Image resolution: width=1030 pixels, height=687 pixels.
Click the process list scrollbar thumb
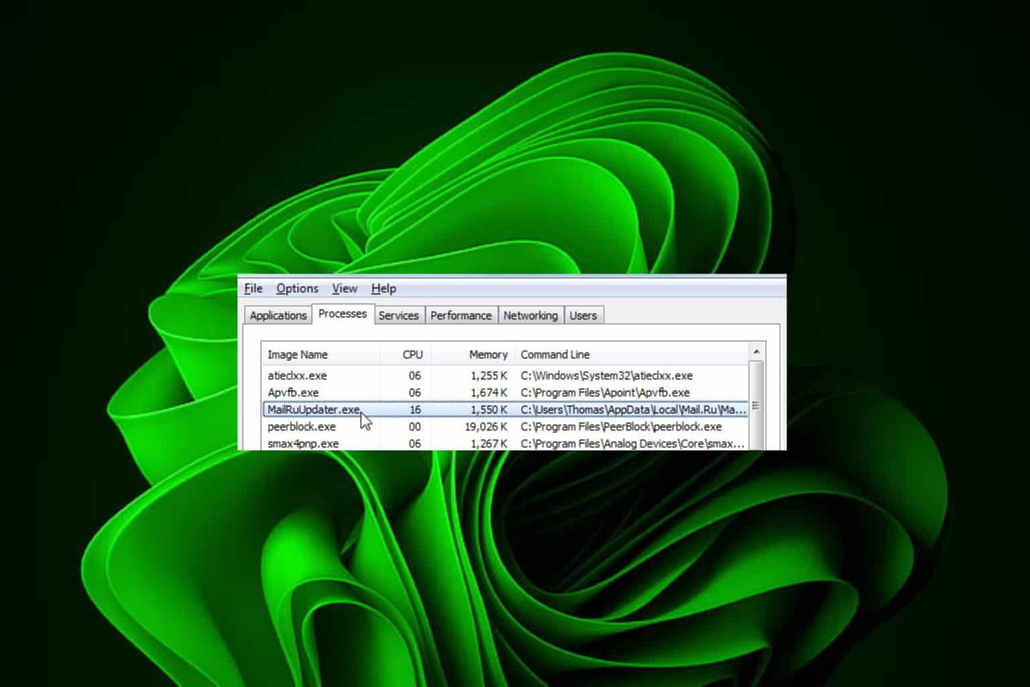756,405
